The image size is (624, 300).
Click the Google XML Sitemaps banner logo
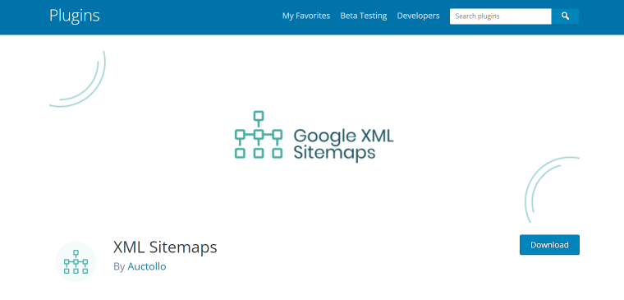(x=314, y=136)
